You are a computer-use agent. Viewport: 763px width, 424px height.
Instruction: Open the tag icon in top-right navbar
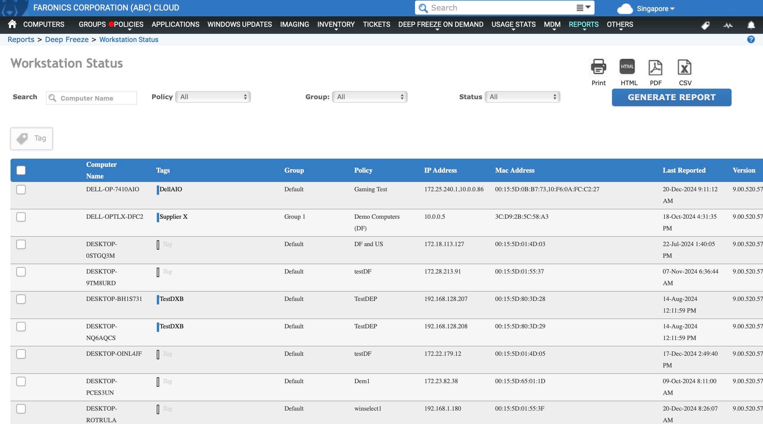705,25
